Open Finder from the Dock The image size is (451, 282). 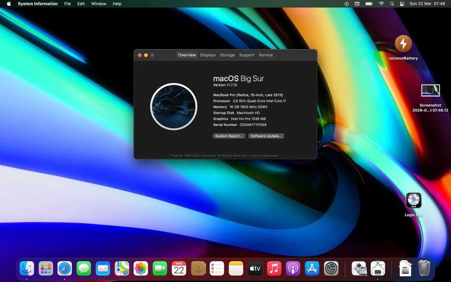[x=27, y=268]
